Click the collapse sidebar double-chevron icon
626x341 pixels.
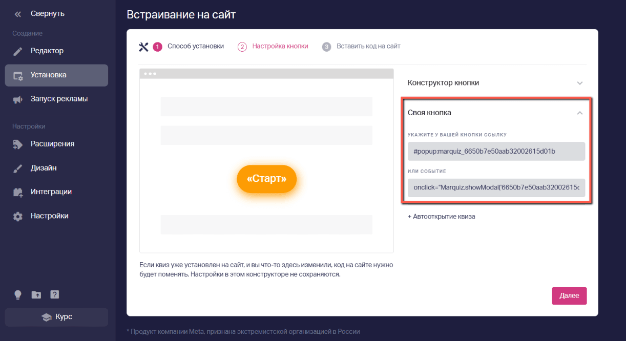pos(18,14)
